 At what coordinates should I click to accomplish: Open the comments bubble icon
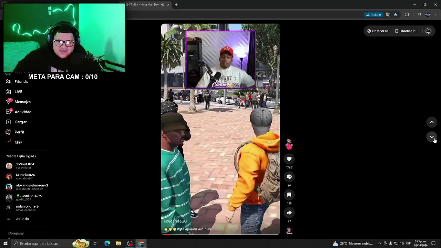tap(289, 177)
